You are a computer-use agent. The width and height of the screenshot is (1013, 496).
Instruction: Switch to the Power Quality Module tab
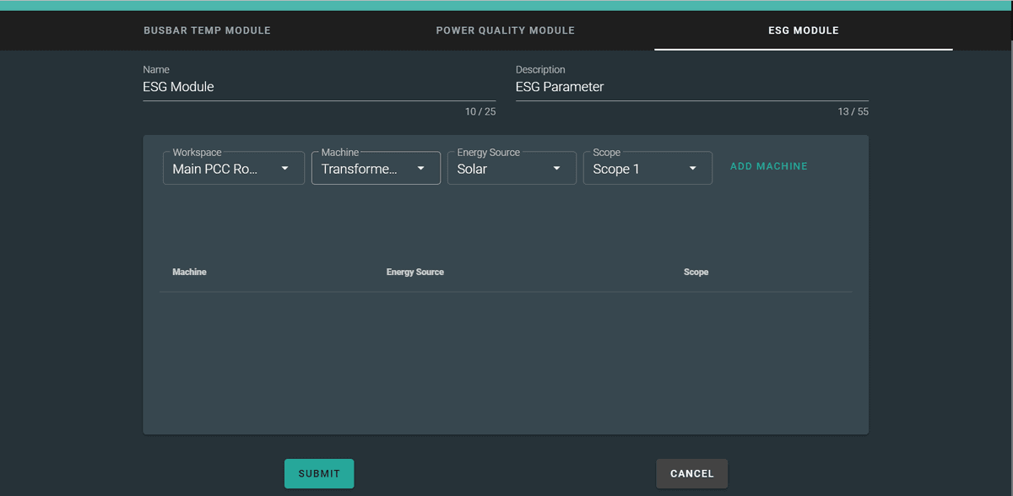click(x=505, y=30)
